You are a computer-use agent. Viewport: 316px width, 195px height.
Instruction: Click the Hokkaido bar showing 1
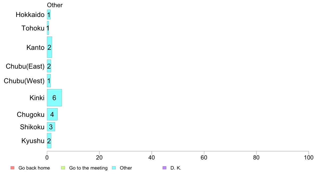click(x=49, y=15)
